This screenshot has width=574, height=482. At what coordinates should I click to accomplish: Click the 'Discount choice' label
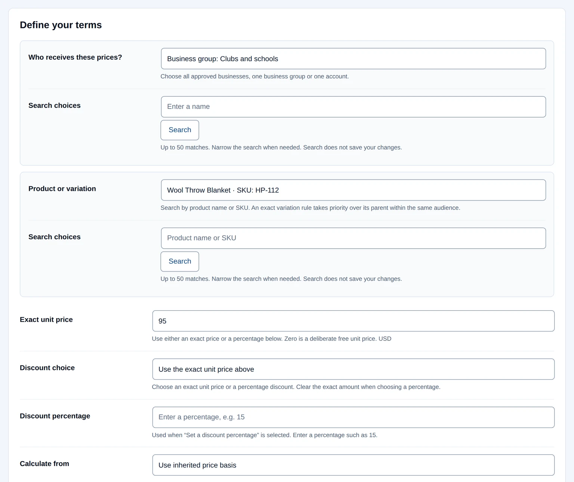[47, 368]
